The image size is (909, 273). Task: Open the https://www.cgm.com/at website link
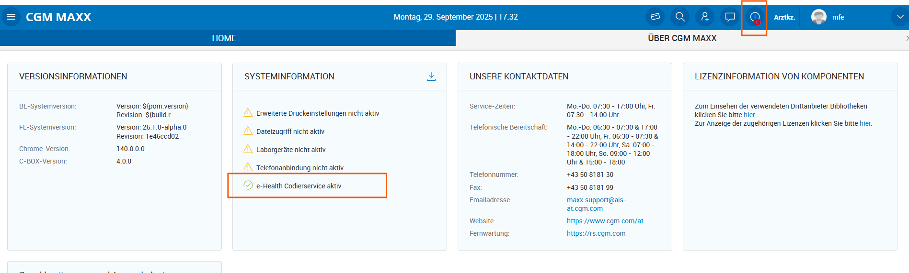point(605,221)
